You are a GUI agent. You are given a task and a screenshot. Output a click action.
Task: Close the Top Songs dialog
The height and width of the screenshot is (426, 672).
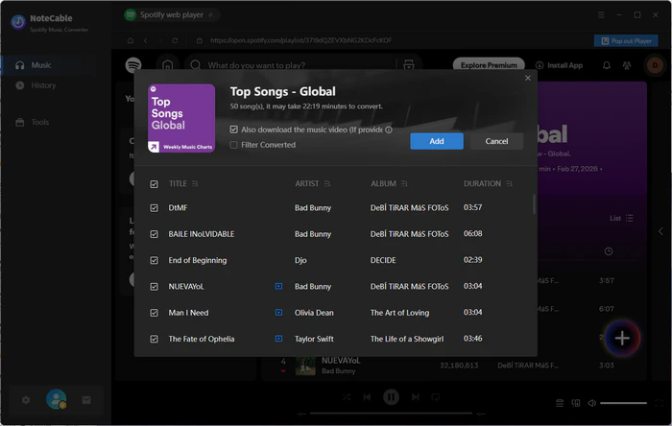click(528, 78)
